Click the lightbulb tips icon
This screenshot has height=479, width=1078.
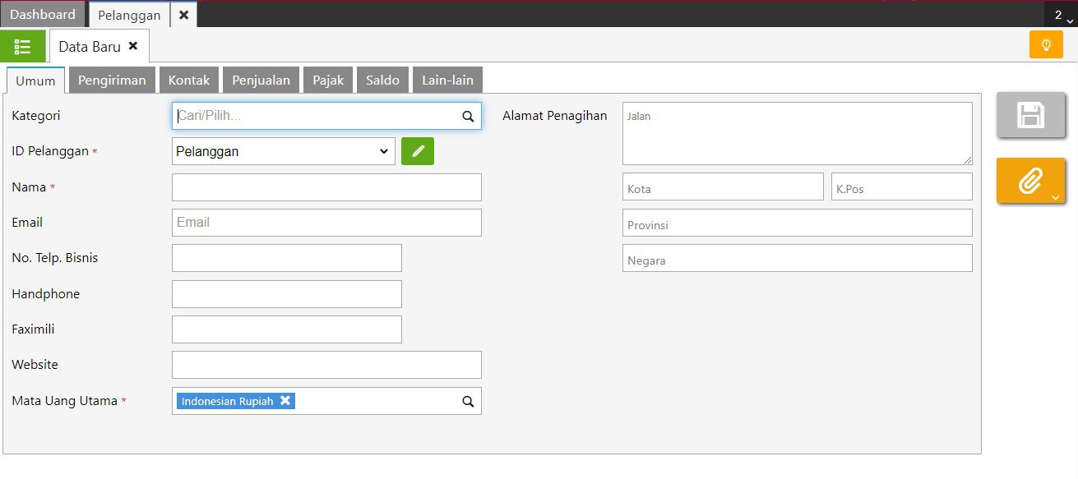[1045, 46]
